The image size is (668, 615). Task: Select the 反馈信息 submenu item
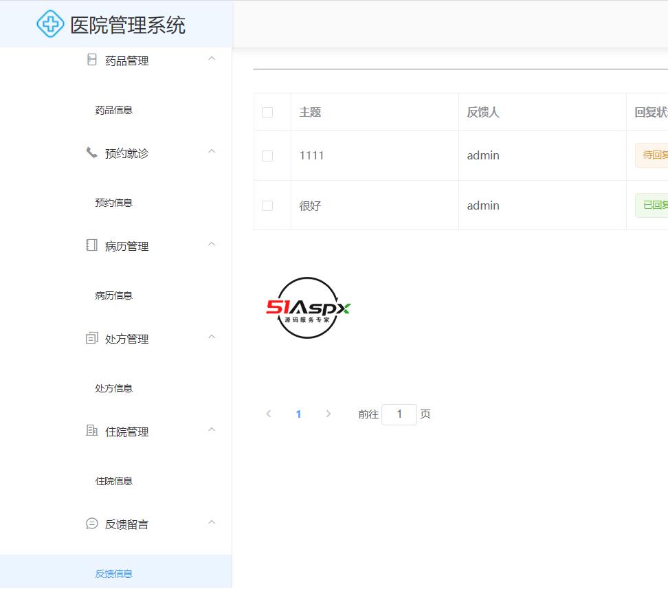pos(114,574)
